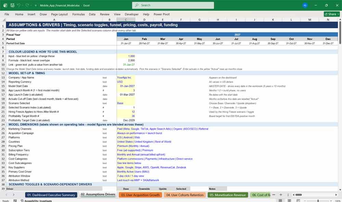
Task: Go to the previous sheet tab arrow
Action: (6, 195)
